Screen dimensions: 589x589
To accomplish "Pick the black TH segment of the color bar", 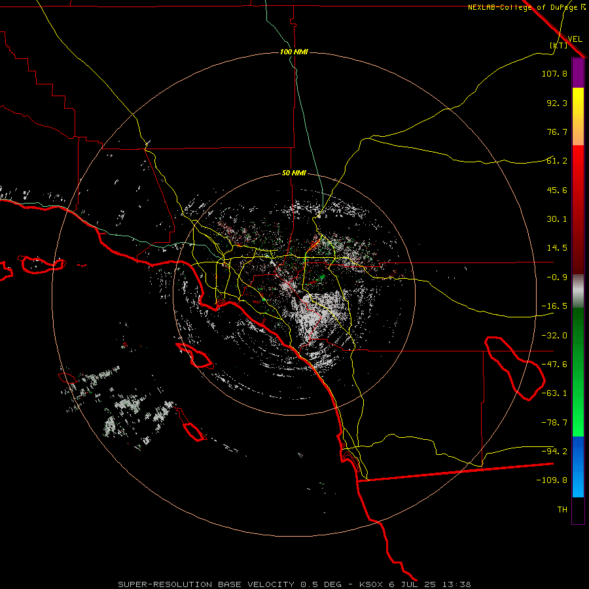I will [578, 510].
